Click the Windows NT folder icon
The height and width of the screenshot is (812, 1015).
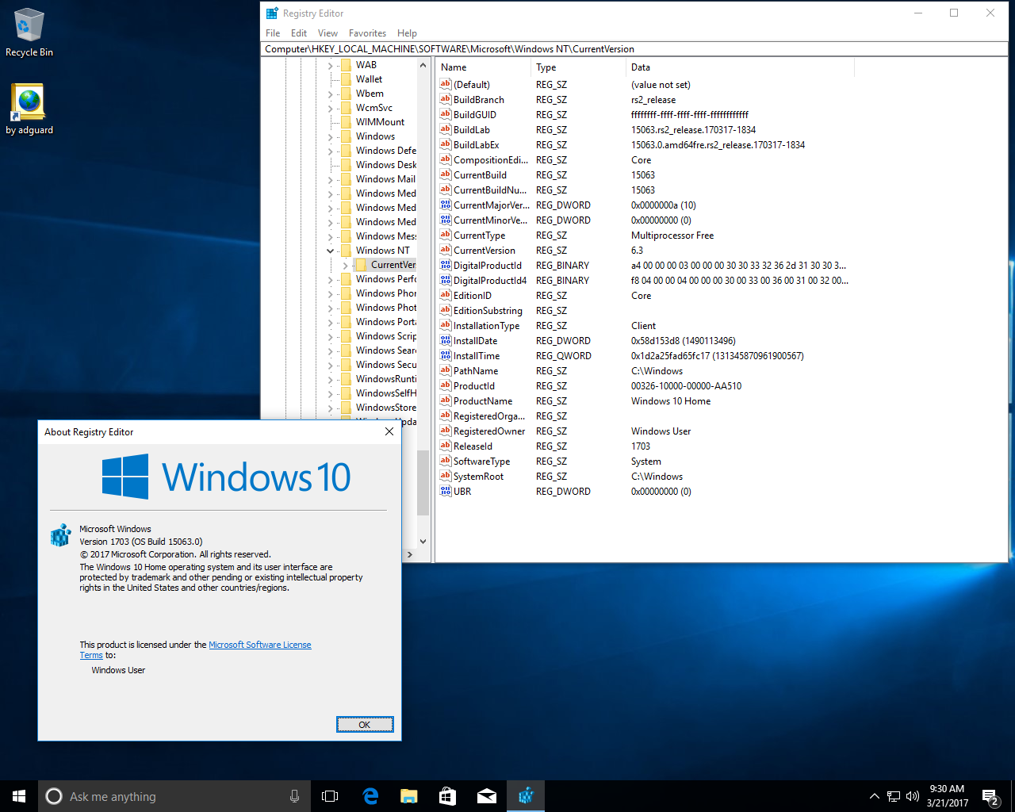point(346,251)
